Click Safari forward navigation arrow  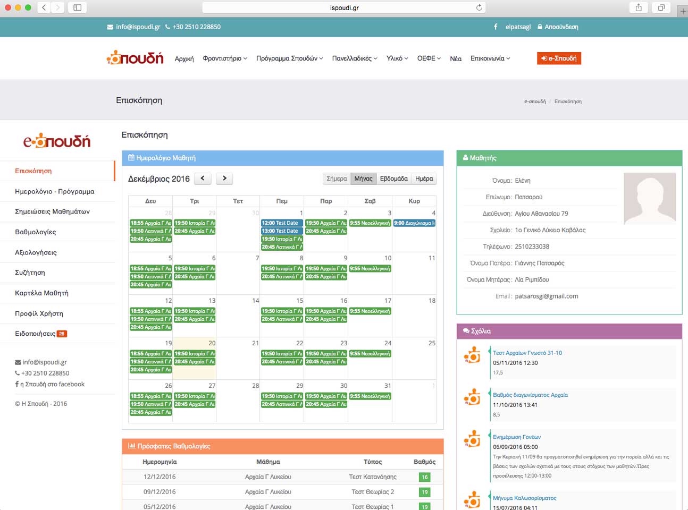[x=58, y=7]
